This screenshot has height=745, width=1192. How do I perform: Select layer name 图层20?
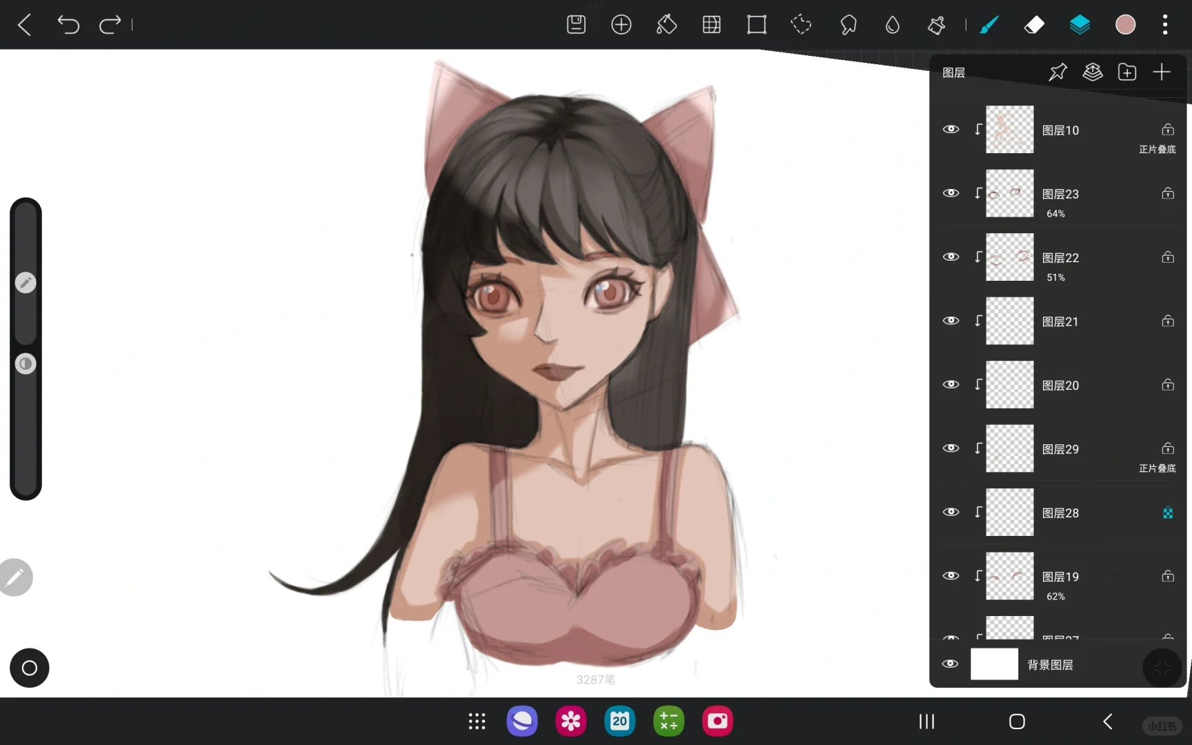[x=1060, y=386]
